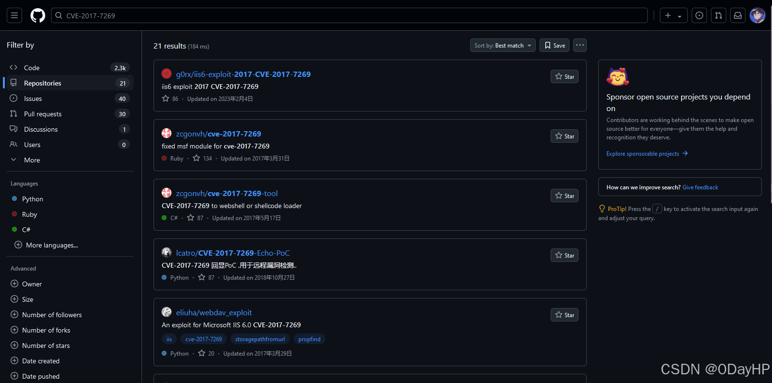Click avatar beside cve-2017-7269-tool
772x383 pixels.
pos(167,193)
